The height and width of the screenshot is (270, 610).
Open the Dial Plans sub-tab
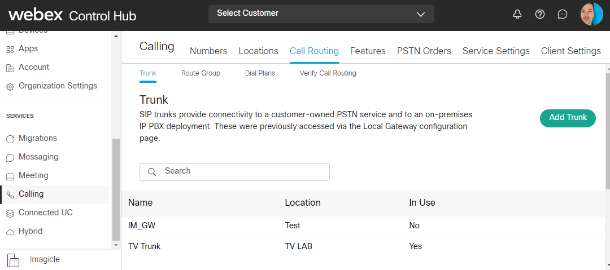click(260, 73)
